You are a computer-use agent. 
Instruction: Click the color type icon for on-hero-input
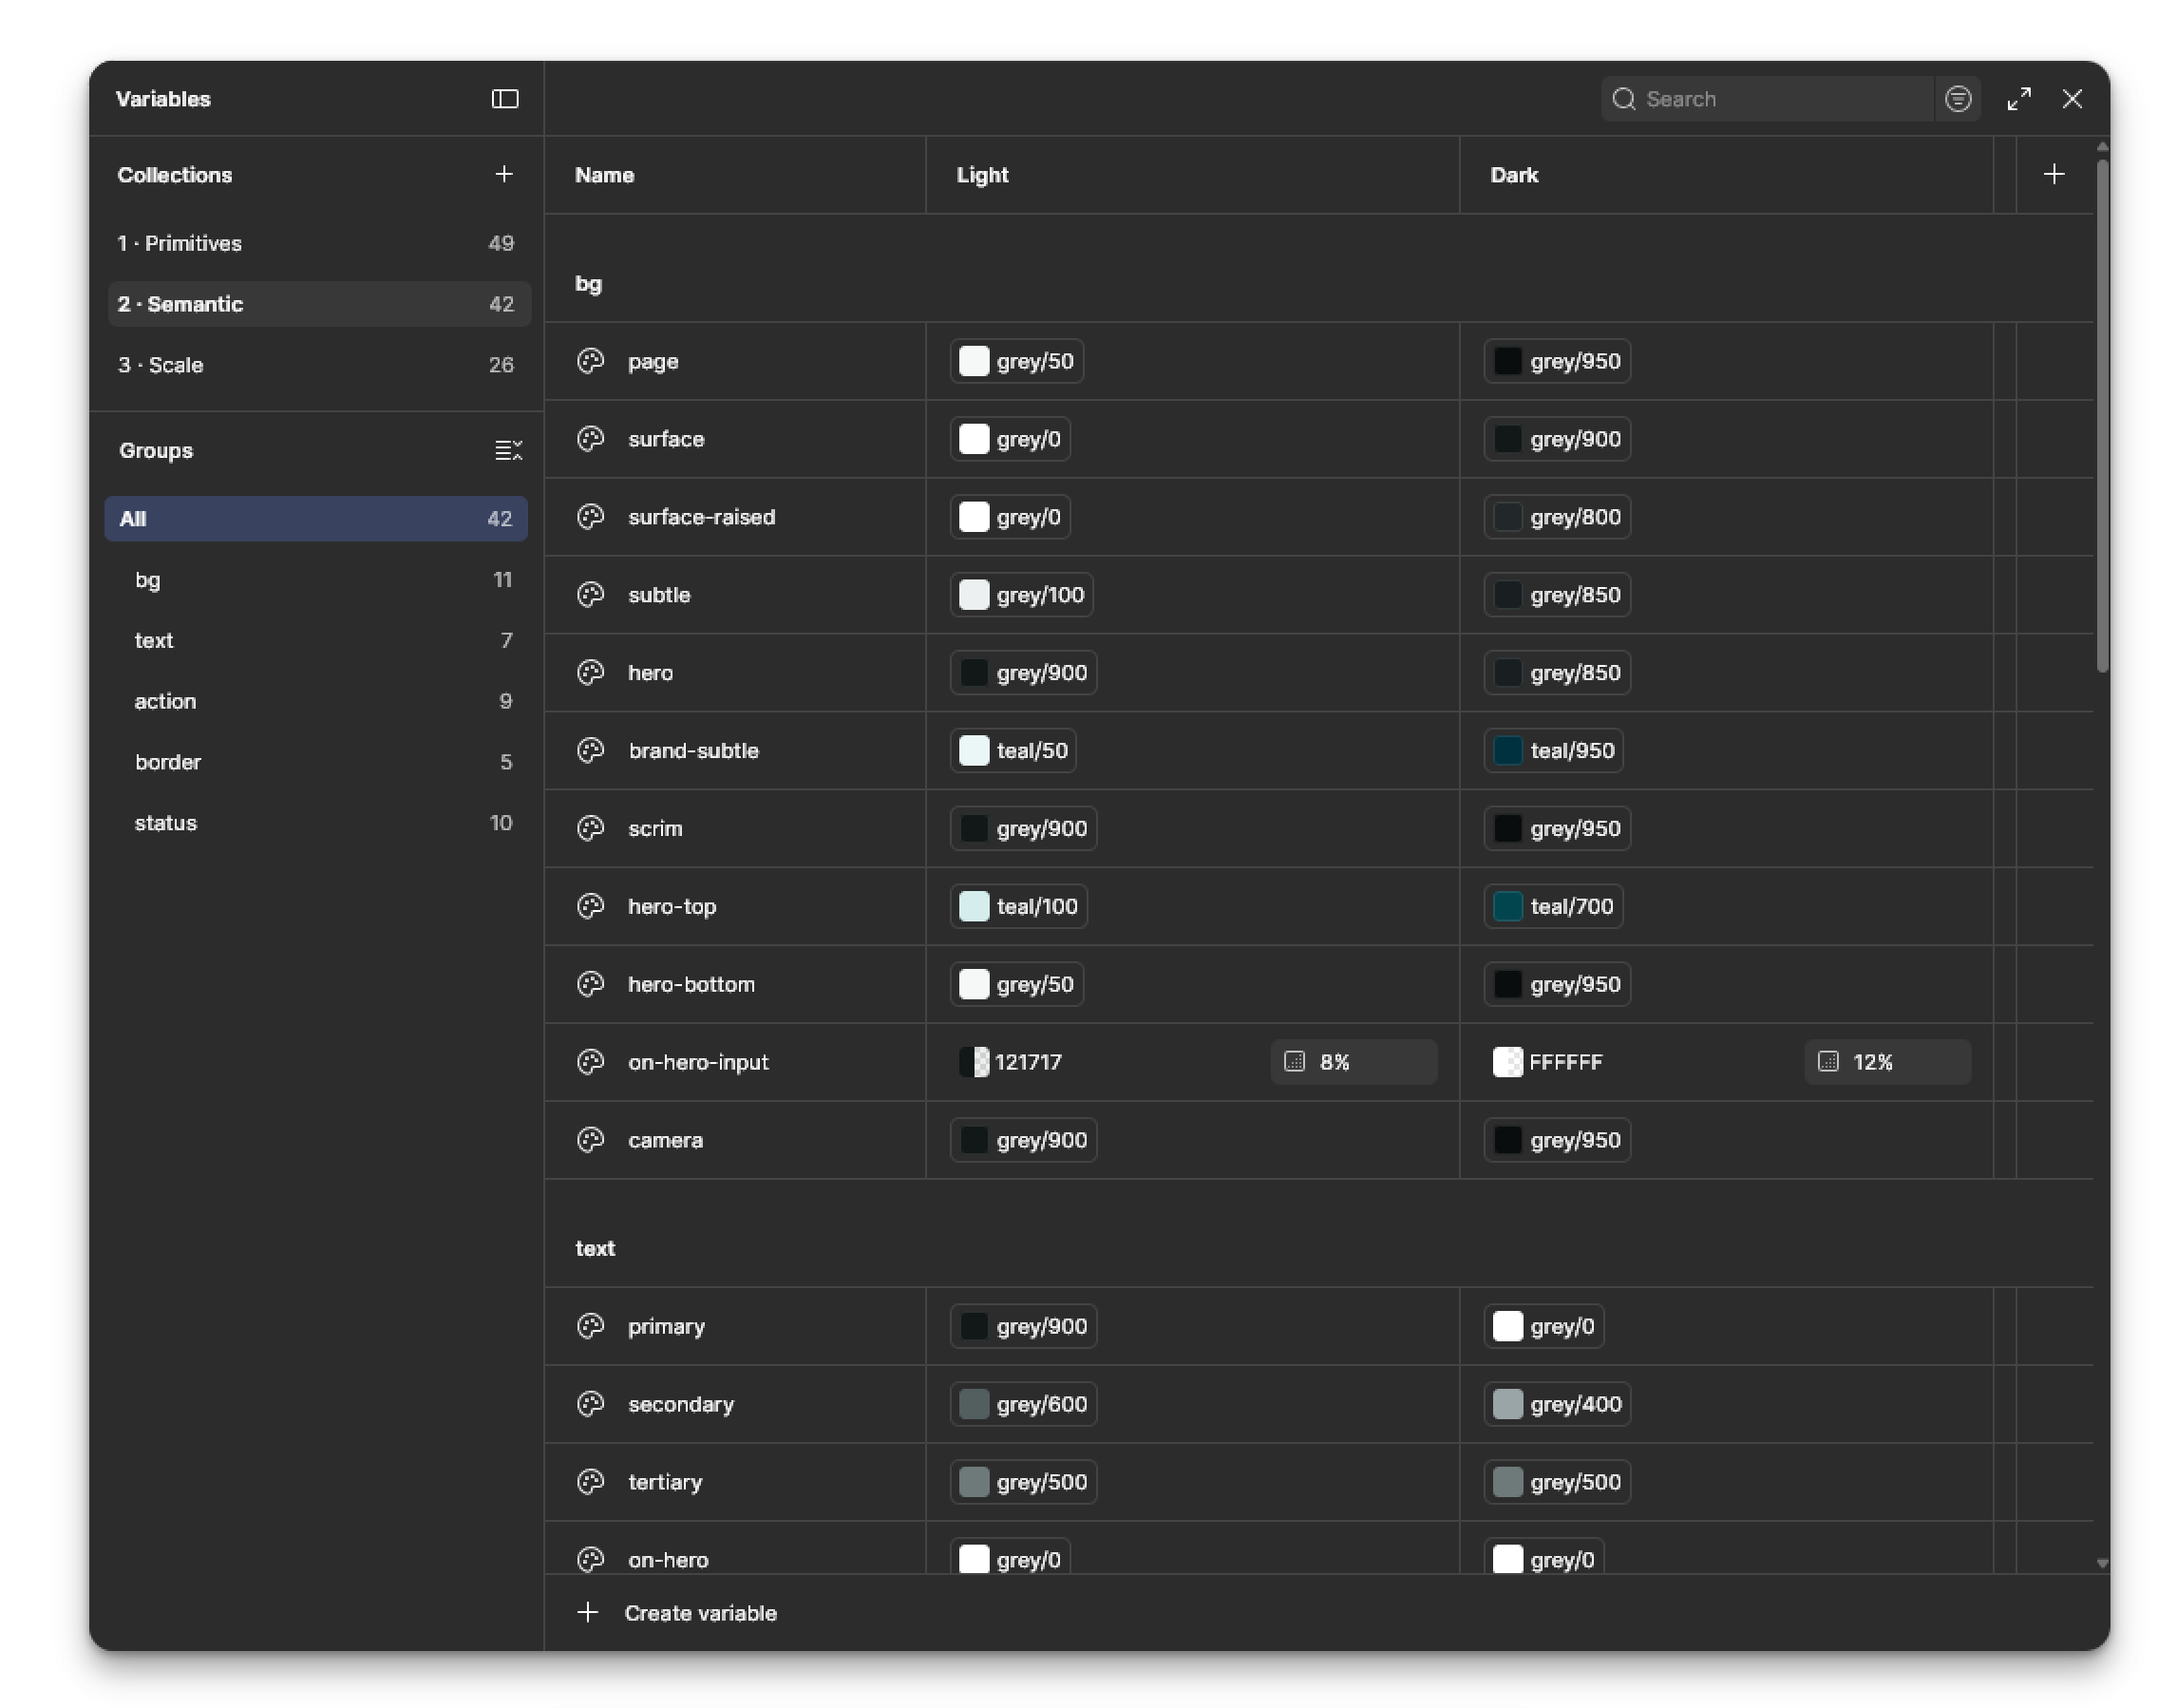tap(591, 1062)
